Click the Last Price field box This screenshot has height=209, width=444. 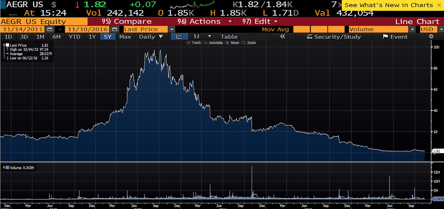pos(146,29)
